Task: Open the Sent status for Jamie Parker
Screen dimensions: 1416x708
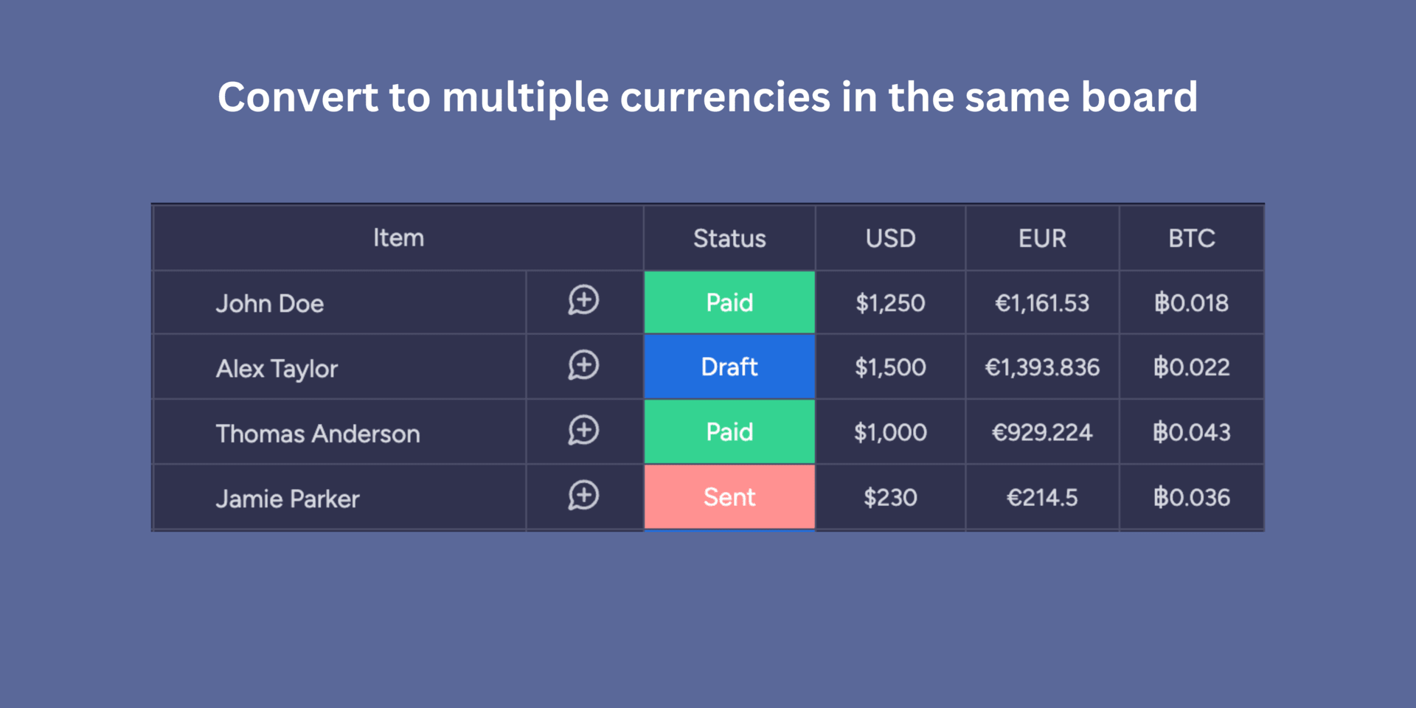Action: tap(729, 496)
